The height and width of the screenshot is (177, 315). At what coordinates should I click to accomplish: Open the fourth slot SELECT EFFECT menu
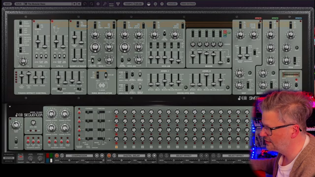[x=236, y=155]
